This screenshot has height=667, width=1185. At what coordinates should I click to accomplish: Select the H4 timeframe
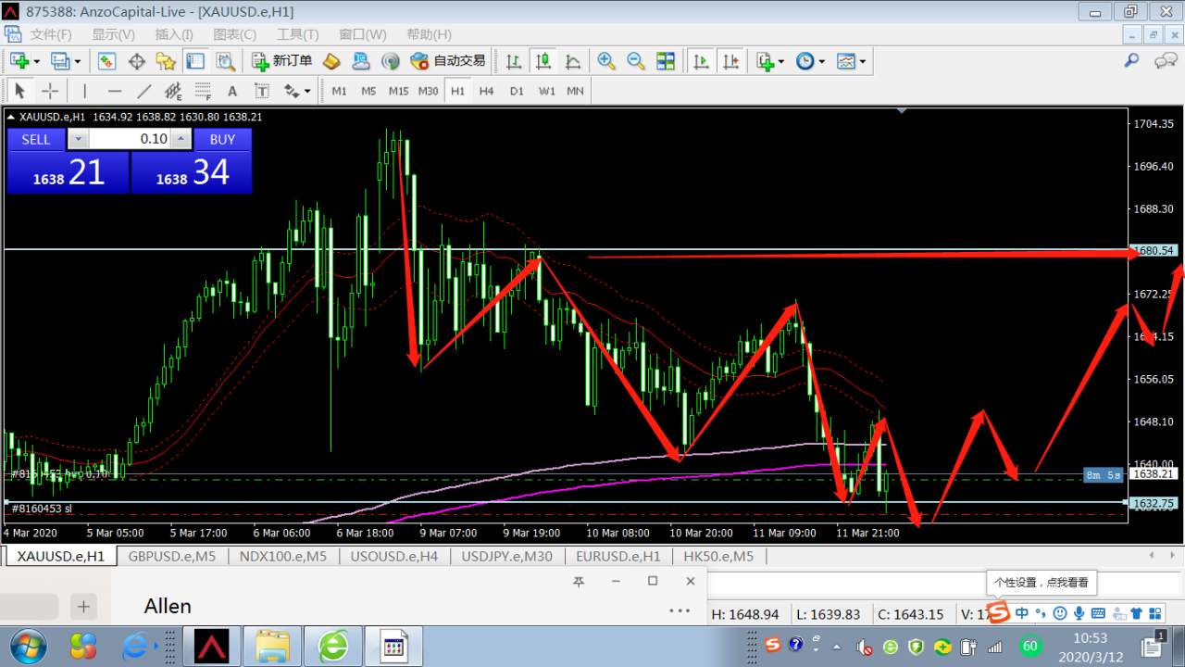click(487, 91)
